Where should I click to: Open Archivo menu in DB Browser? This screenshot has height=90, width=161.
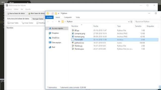click(x=9, y=9)
